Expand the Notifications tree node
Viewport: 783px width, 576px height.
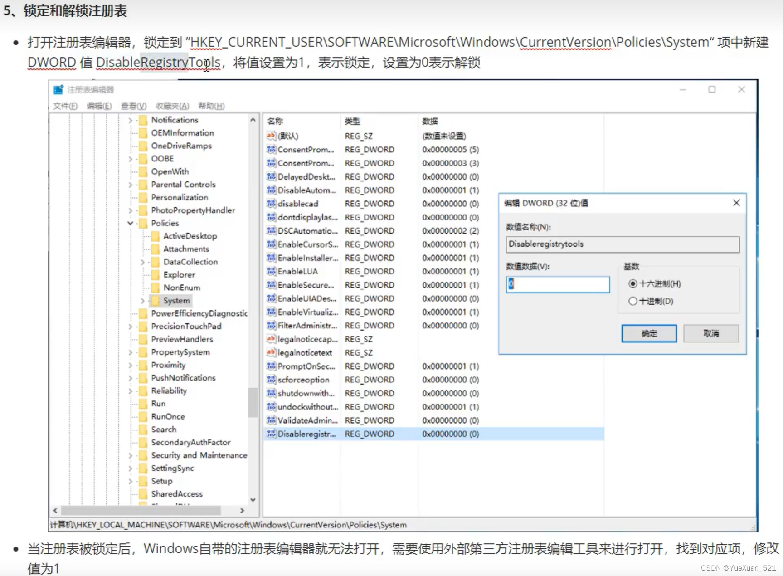tap(131, 120)
